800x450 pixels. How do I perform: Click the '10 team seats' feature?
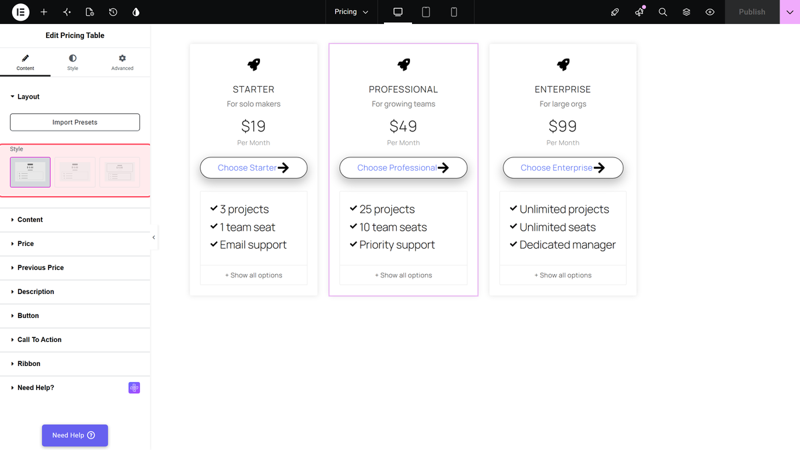(x=388, y=227)
